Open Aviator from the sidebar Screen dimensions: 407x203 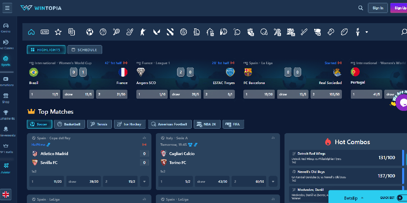click(6, 168)
